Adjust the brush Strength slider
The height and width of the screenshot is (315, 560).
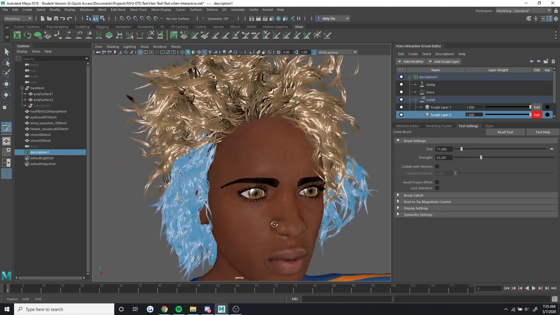point(481,157)
